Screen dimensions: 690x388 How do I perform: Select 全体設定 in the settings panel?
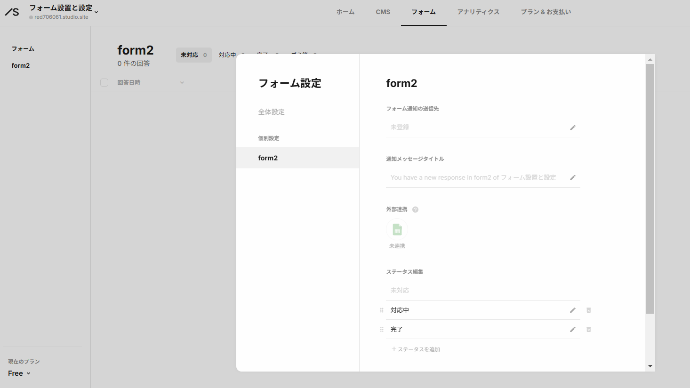(x=271, y=111)
